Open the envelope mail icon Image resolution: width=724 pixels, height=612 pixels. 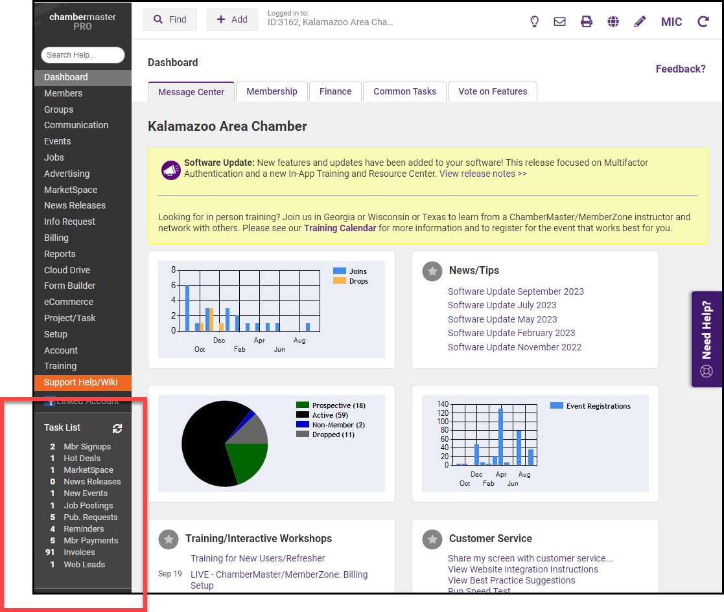click(x=559, y=21)
